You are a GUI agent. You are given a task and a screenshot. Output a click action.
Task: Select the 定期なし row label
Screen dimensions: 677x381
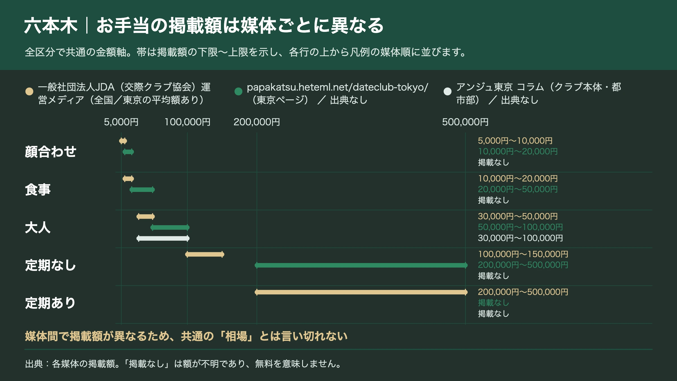click(x=50, y=265)
